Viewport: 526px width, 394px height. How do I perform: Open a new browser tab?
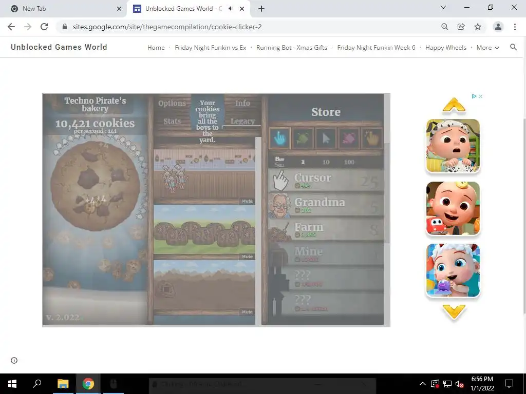click(261, 9)
